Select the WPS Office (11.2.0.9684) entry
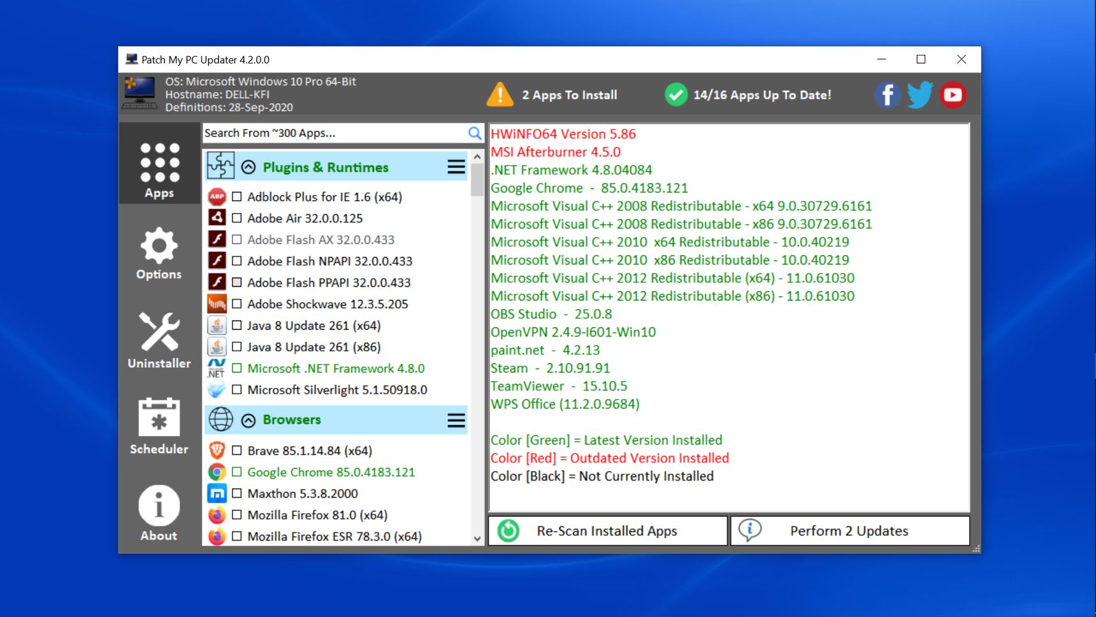Viewport: 1096px width, 617px height. (565, 403)
